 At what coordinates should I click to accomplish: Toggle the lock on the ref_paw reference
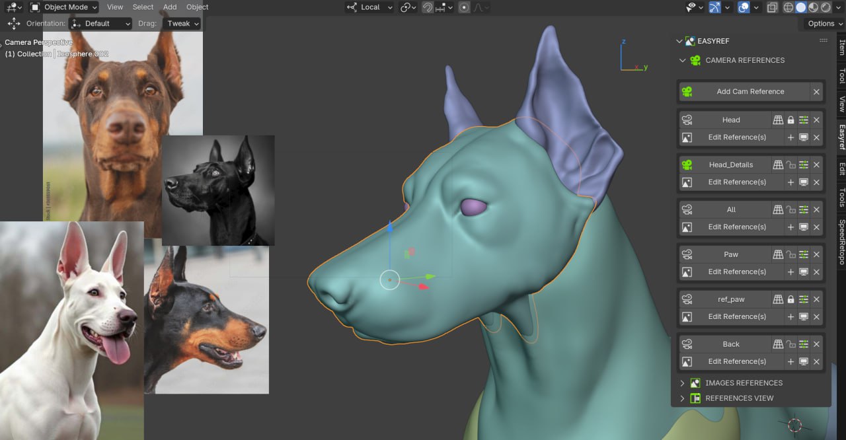pos(790,300)
